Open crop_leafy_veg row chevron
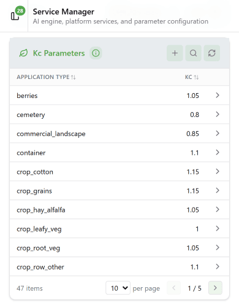Image resolution: width=239 pixels, height=308 pixels. [218, 228]
